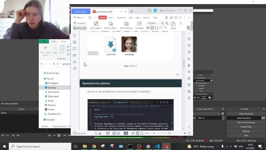266x150 pixels.
Task: Enter fullscreen from WPS status bar
Action: (190, 133)
